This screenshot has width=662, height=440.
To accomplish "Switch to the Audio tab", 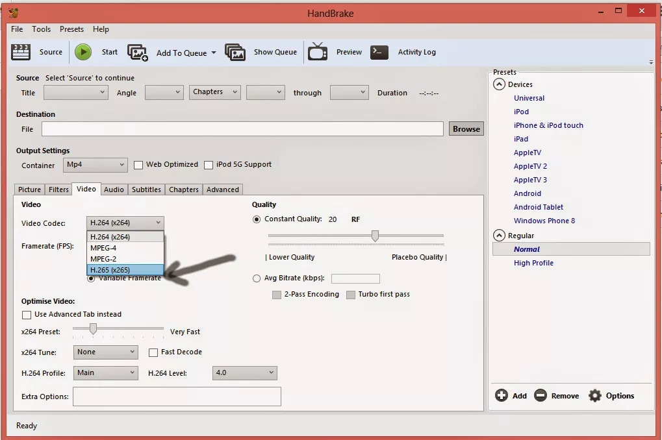I will (x=114, y=189).
